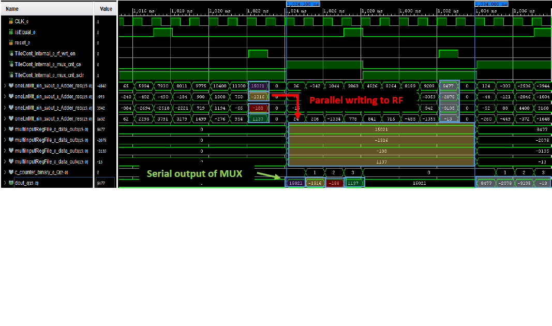
Task: Expand the multiInputRegFile_0_data_out2 bus
Action: click(5, 140)
